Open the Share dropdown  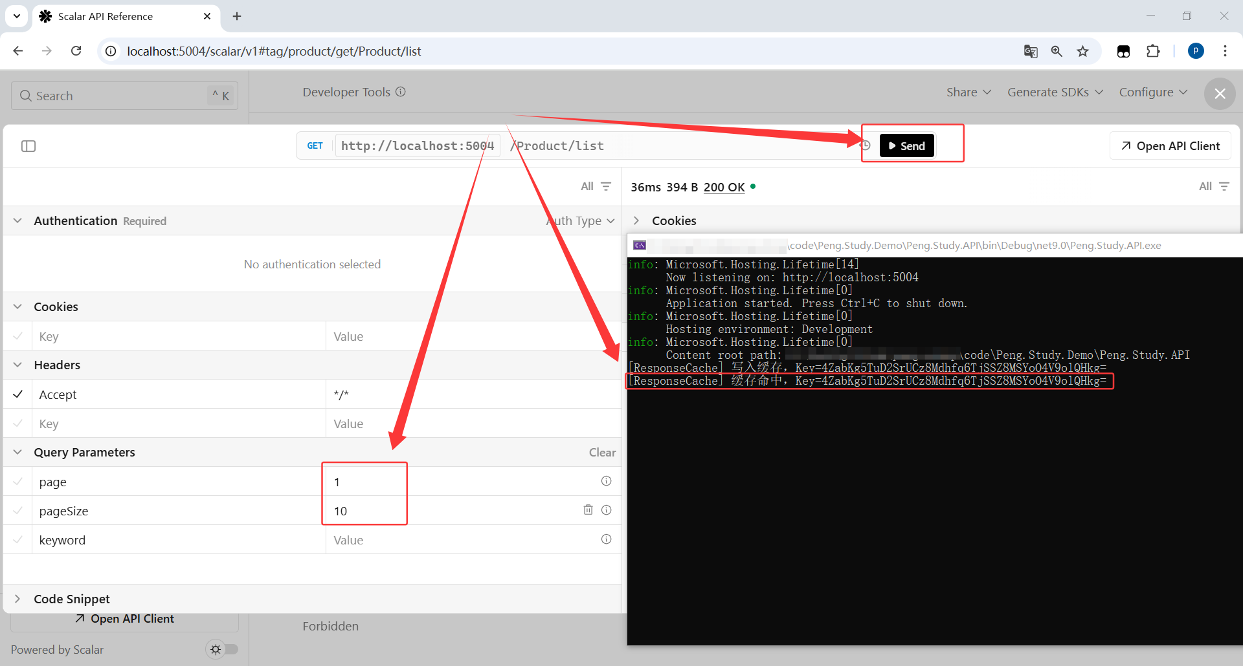(969, 92)
